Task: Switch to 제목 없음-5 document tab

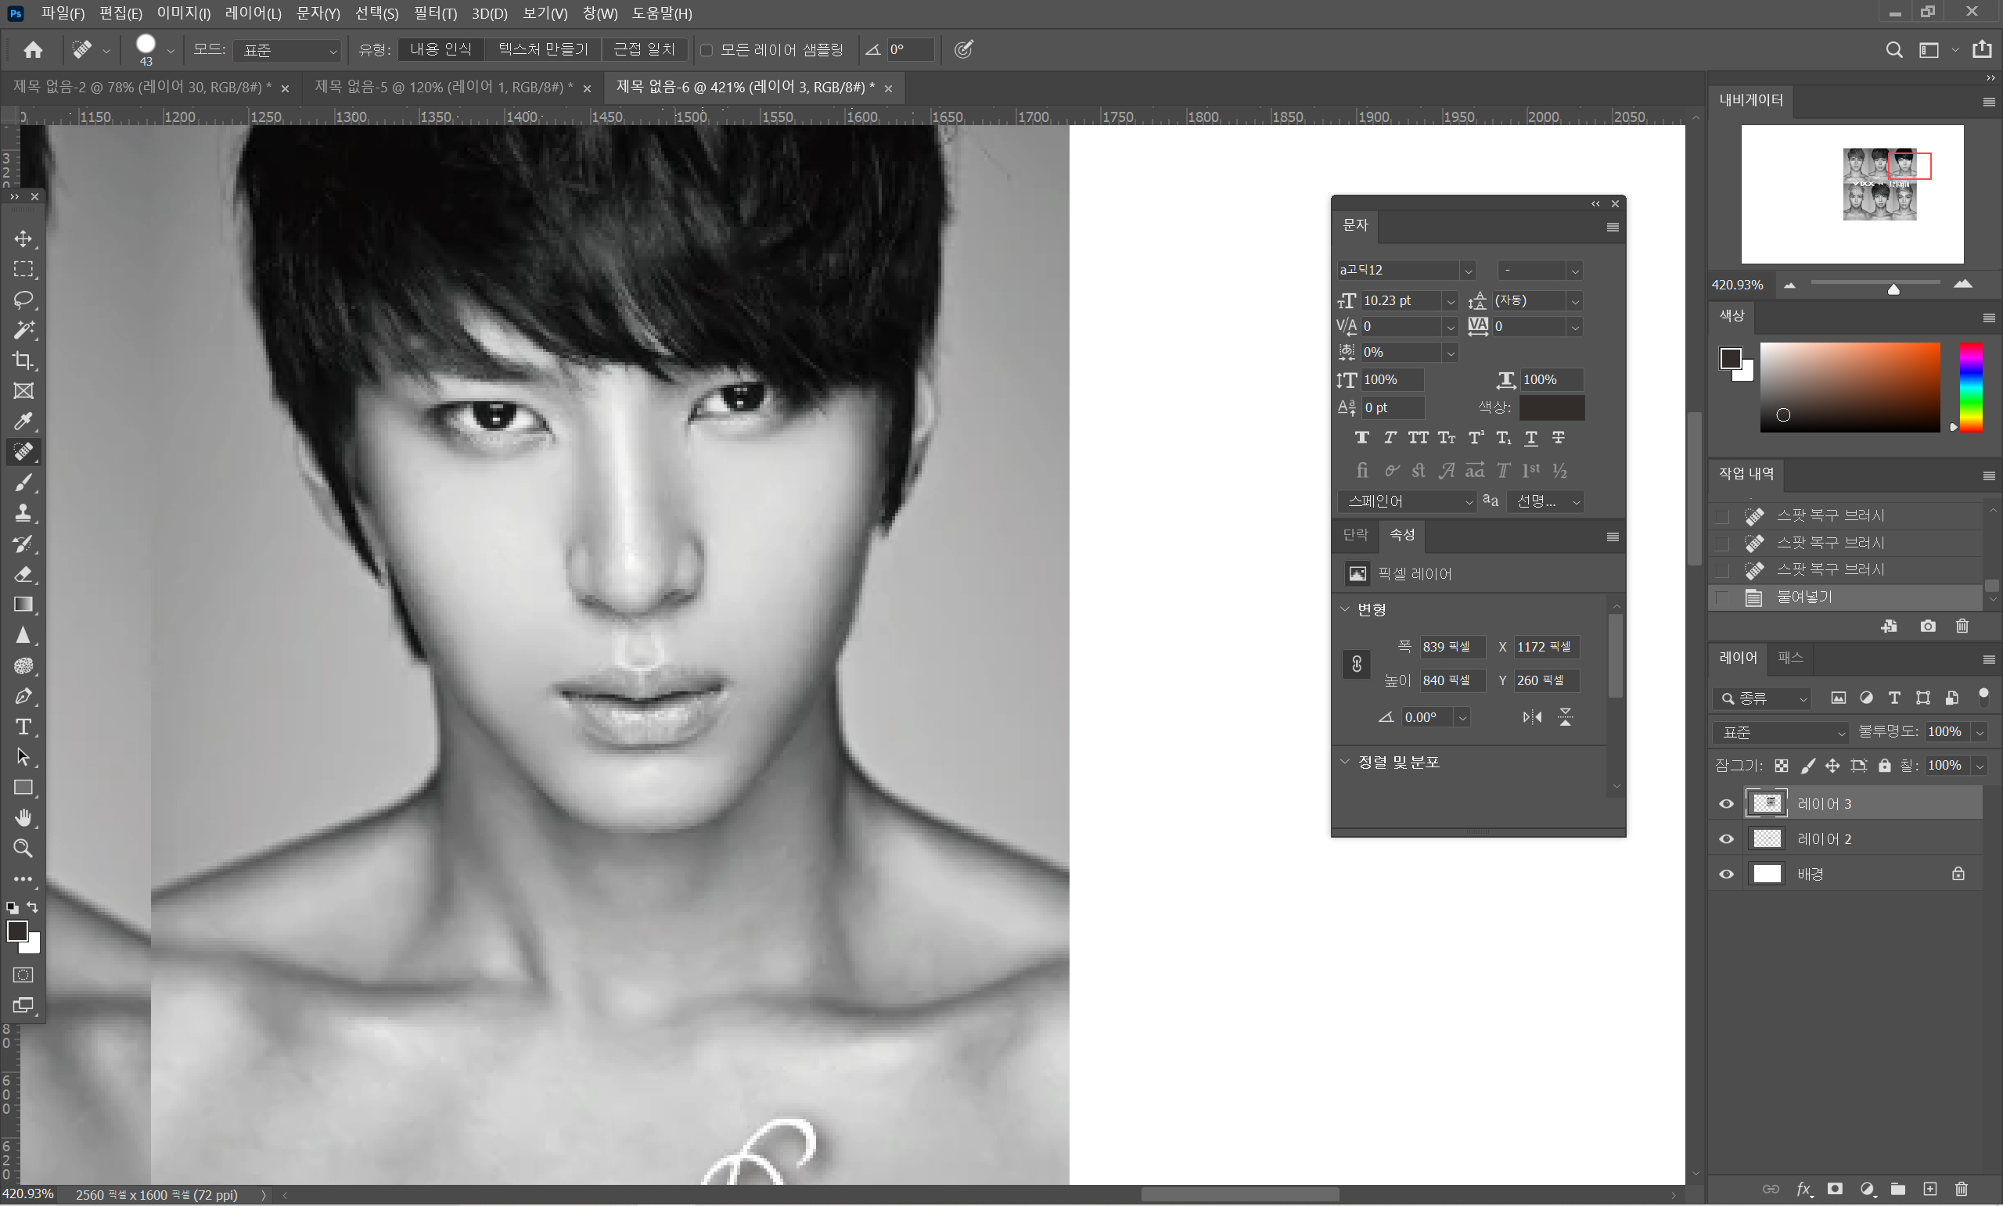Action: coord(443,87)
